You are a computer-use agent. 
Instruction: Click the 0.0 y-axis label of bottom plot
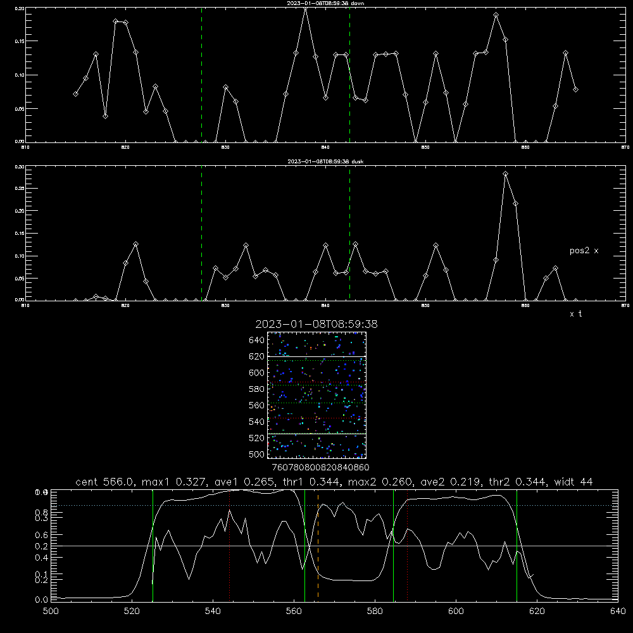tap(41, 600)
